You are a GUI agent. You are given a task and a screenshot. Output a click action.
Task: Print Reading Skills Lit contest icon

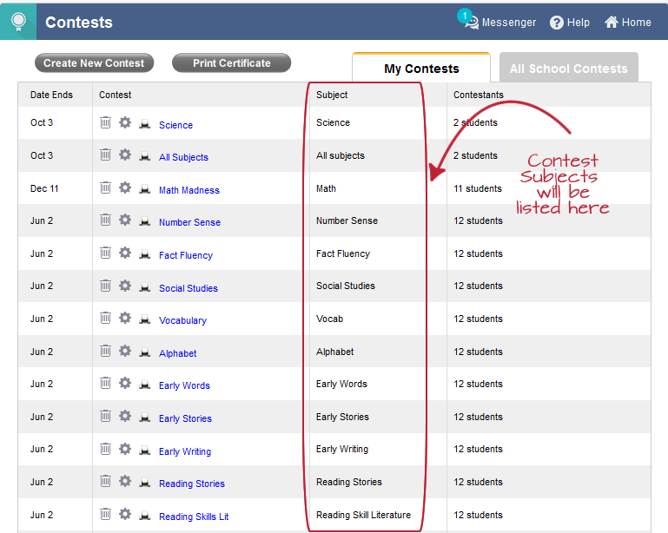pos(145,516)
